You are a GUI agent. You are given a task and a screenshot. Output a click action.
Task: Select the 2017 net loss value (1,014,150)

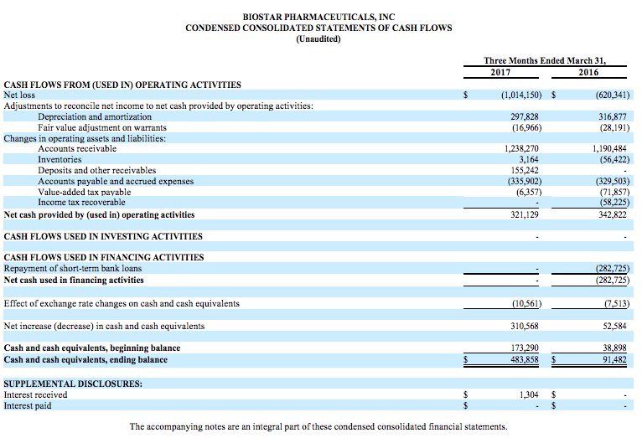point(520,95)
